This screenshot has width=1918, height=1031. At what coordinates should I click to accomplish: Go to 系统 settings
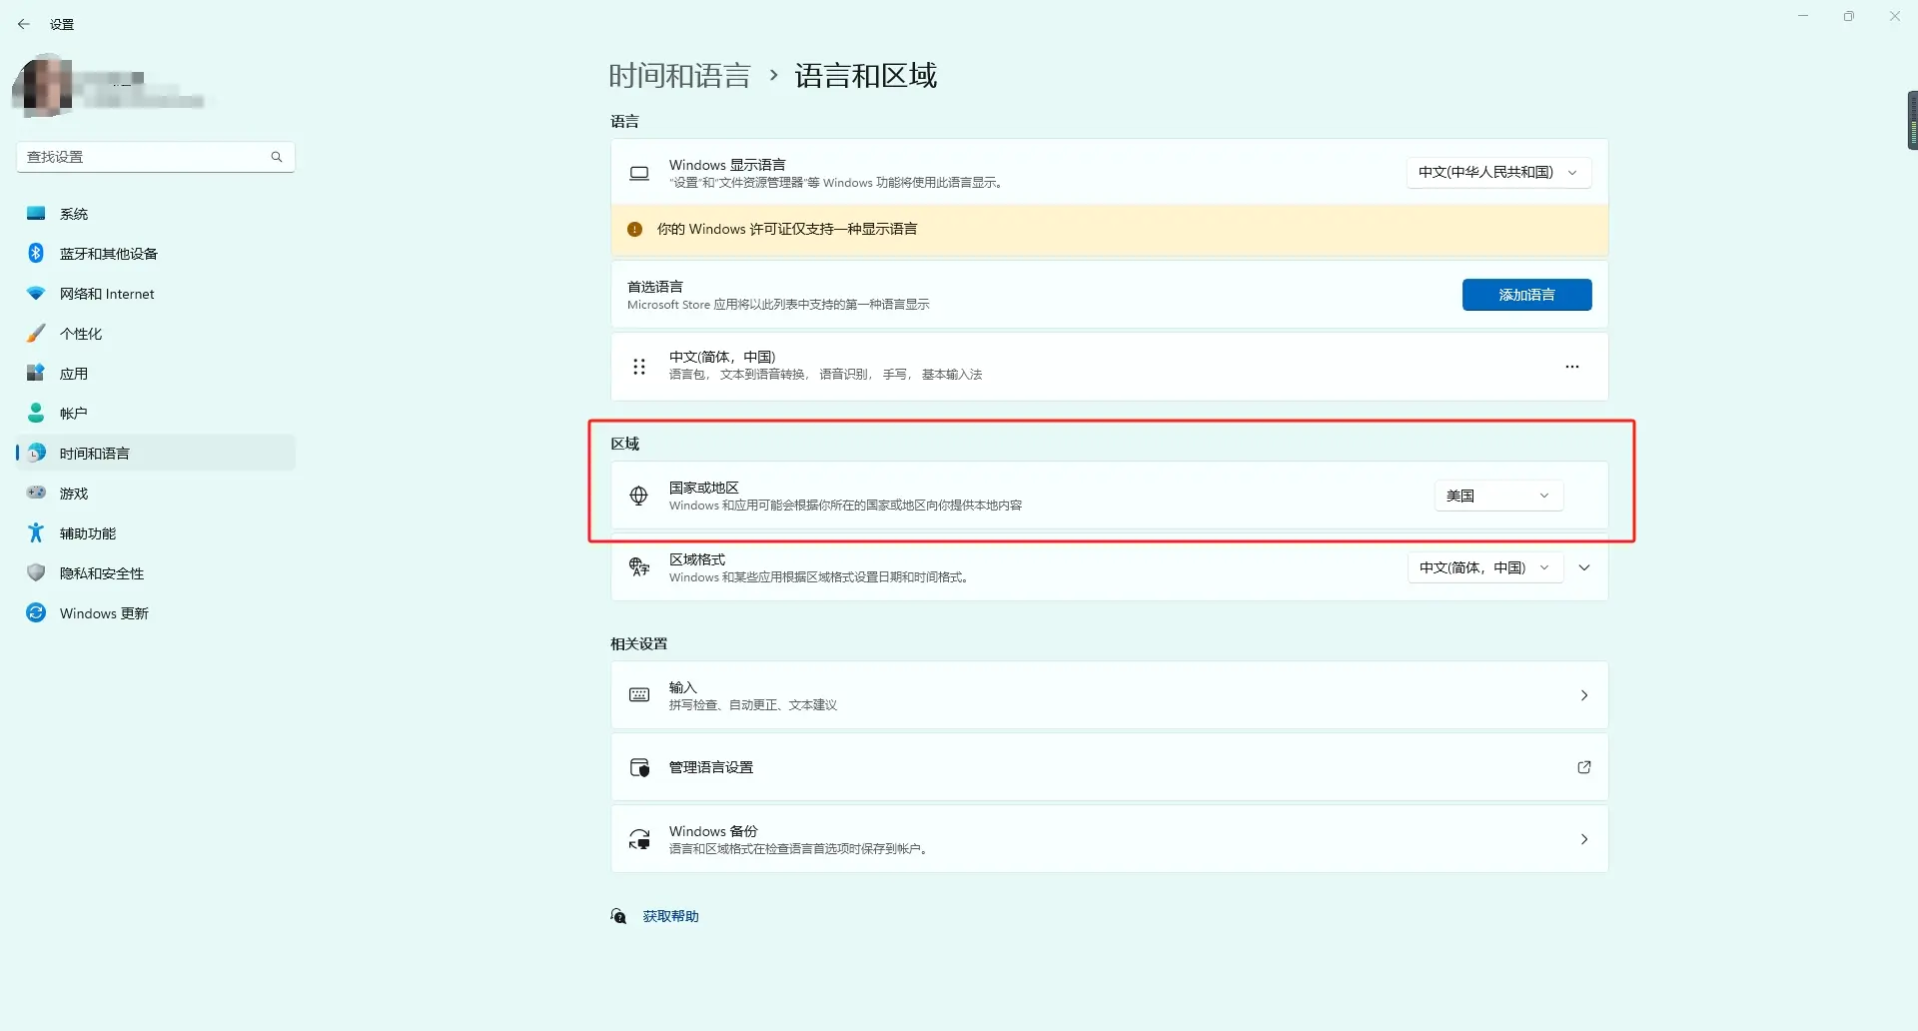[x=156, y=213]
